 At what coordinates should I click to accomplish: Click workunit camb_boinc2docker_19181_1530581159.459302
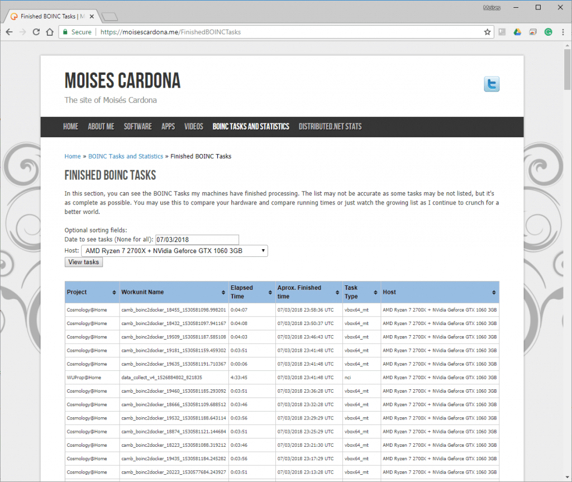click(x=174, y=351)
